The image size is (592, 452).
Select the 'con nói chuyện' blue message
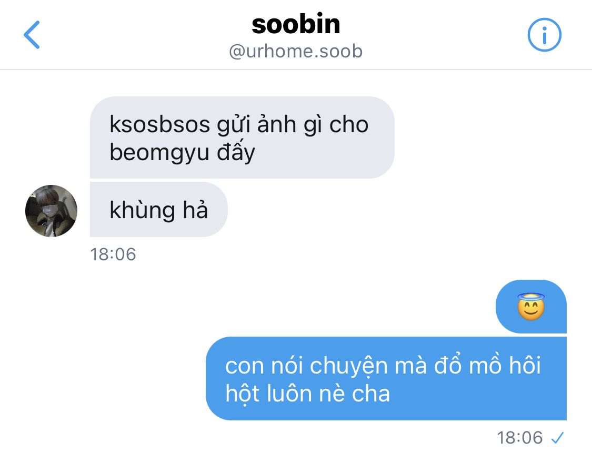click(386, 379)
